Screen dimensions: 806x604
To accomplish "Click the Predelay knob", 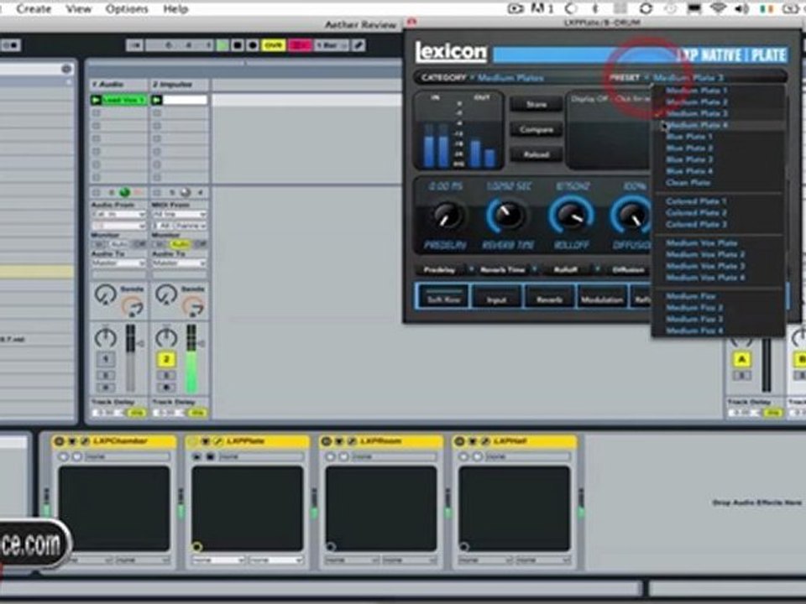I will coord(446,216).
